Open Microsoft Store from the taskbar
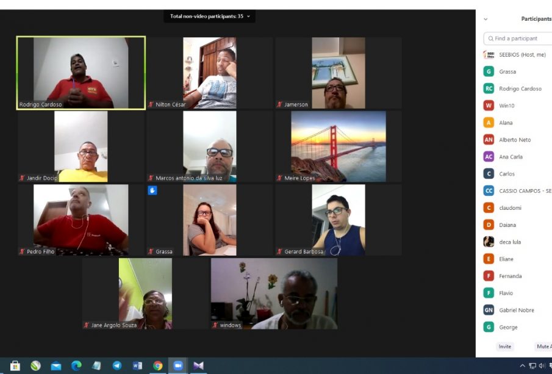This screenshot has height=374, width=552. click(15, 365)
